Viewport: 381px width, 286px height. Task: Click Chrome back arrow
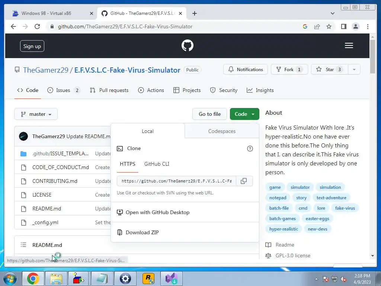coord(13,26)
